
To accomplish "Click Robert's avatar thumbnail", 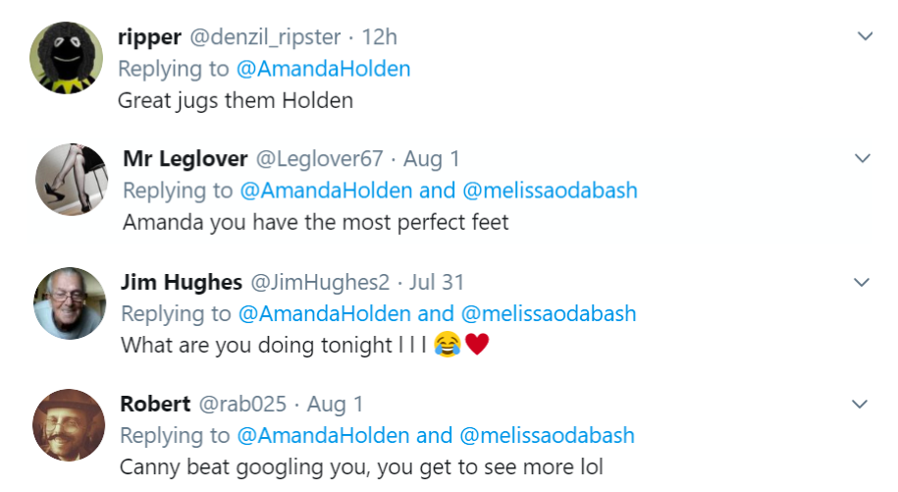I will [69, 425].
